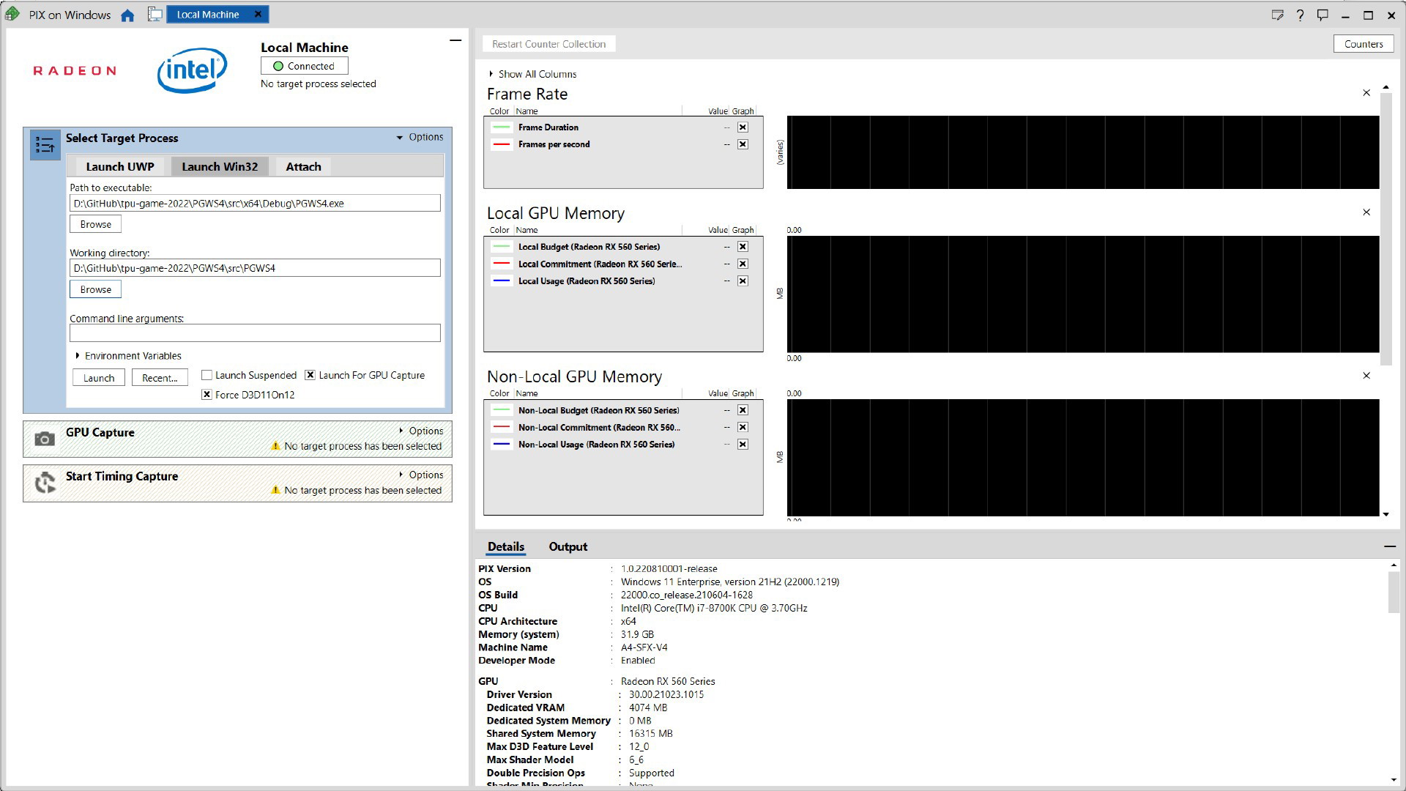Click the GPU Capture panel title
Image resolution: width=1406 pixels, height=791 pixels.
click(x=100, y=432)
